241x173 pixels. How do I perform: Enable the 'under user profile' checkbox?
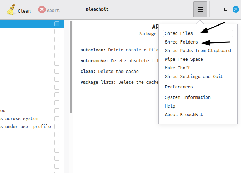point(57,127)
